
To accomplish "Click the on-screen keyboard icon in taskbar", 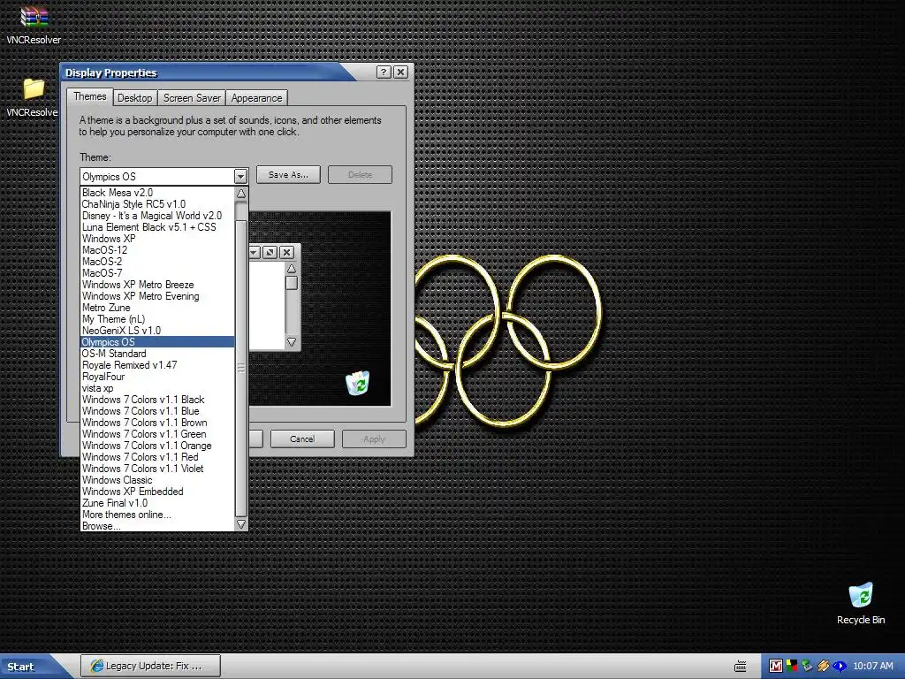I will [x=741, y=667].
